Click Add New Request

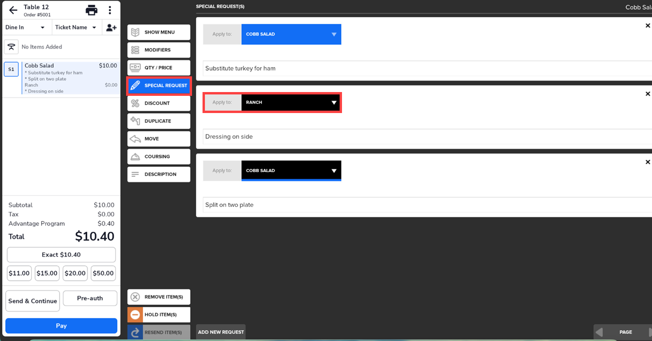(x=221, y=332)
